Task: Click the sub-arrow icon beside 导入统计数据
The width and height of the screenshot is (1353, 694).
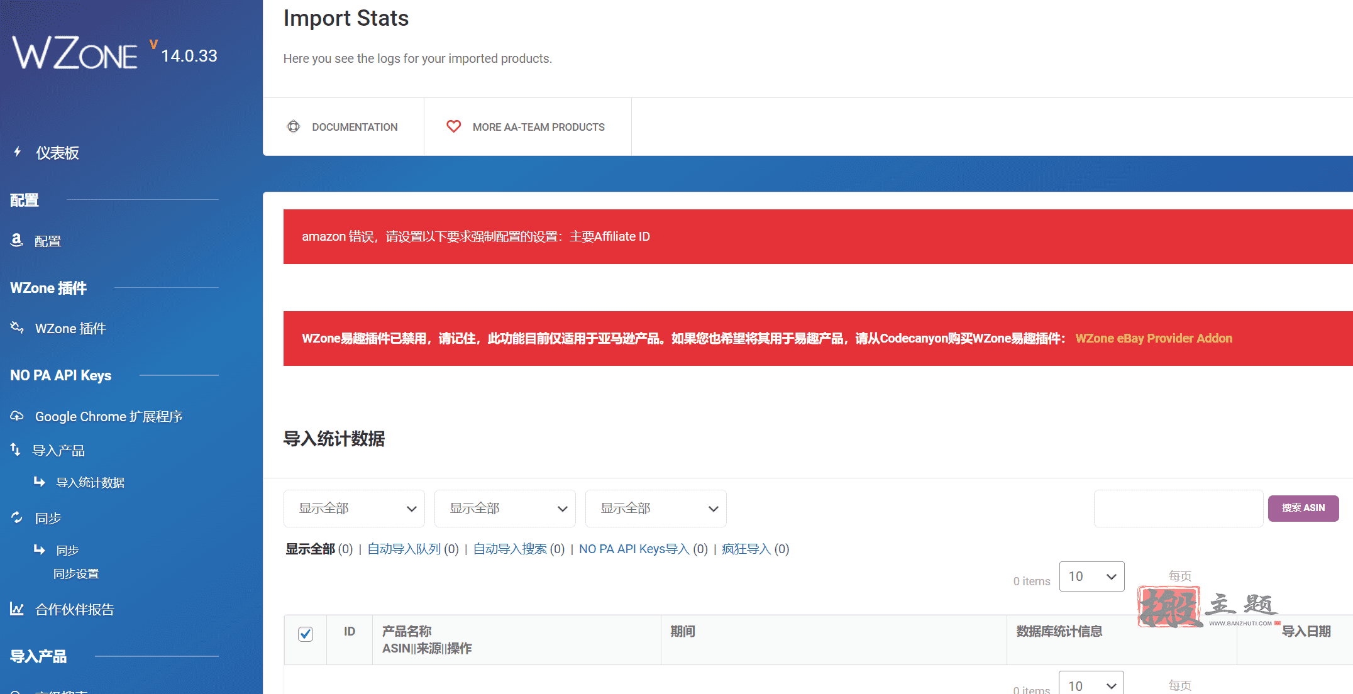Action: [39, 482]
